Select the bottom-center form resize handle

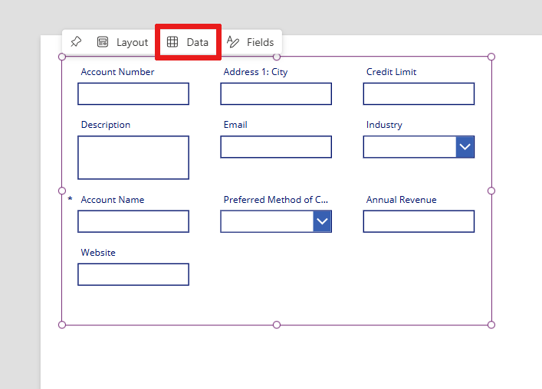[277, 325]
